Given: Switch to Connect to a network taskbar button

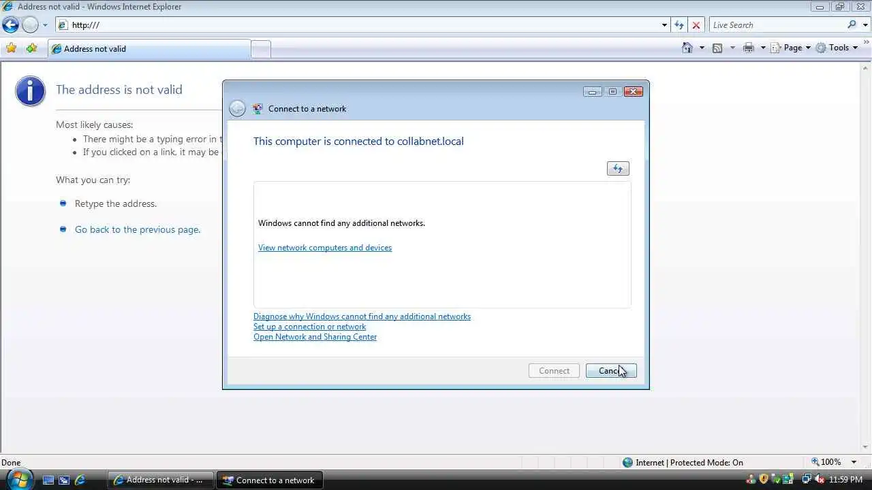Looking at the screenshot, I should coord(270,480).
